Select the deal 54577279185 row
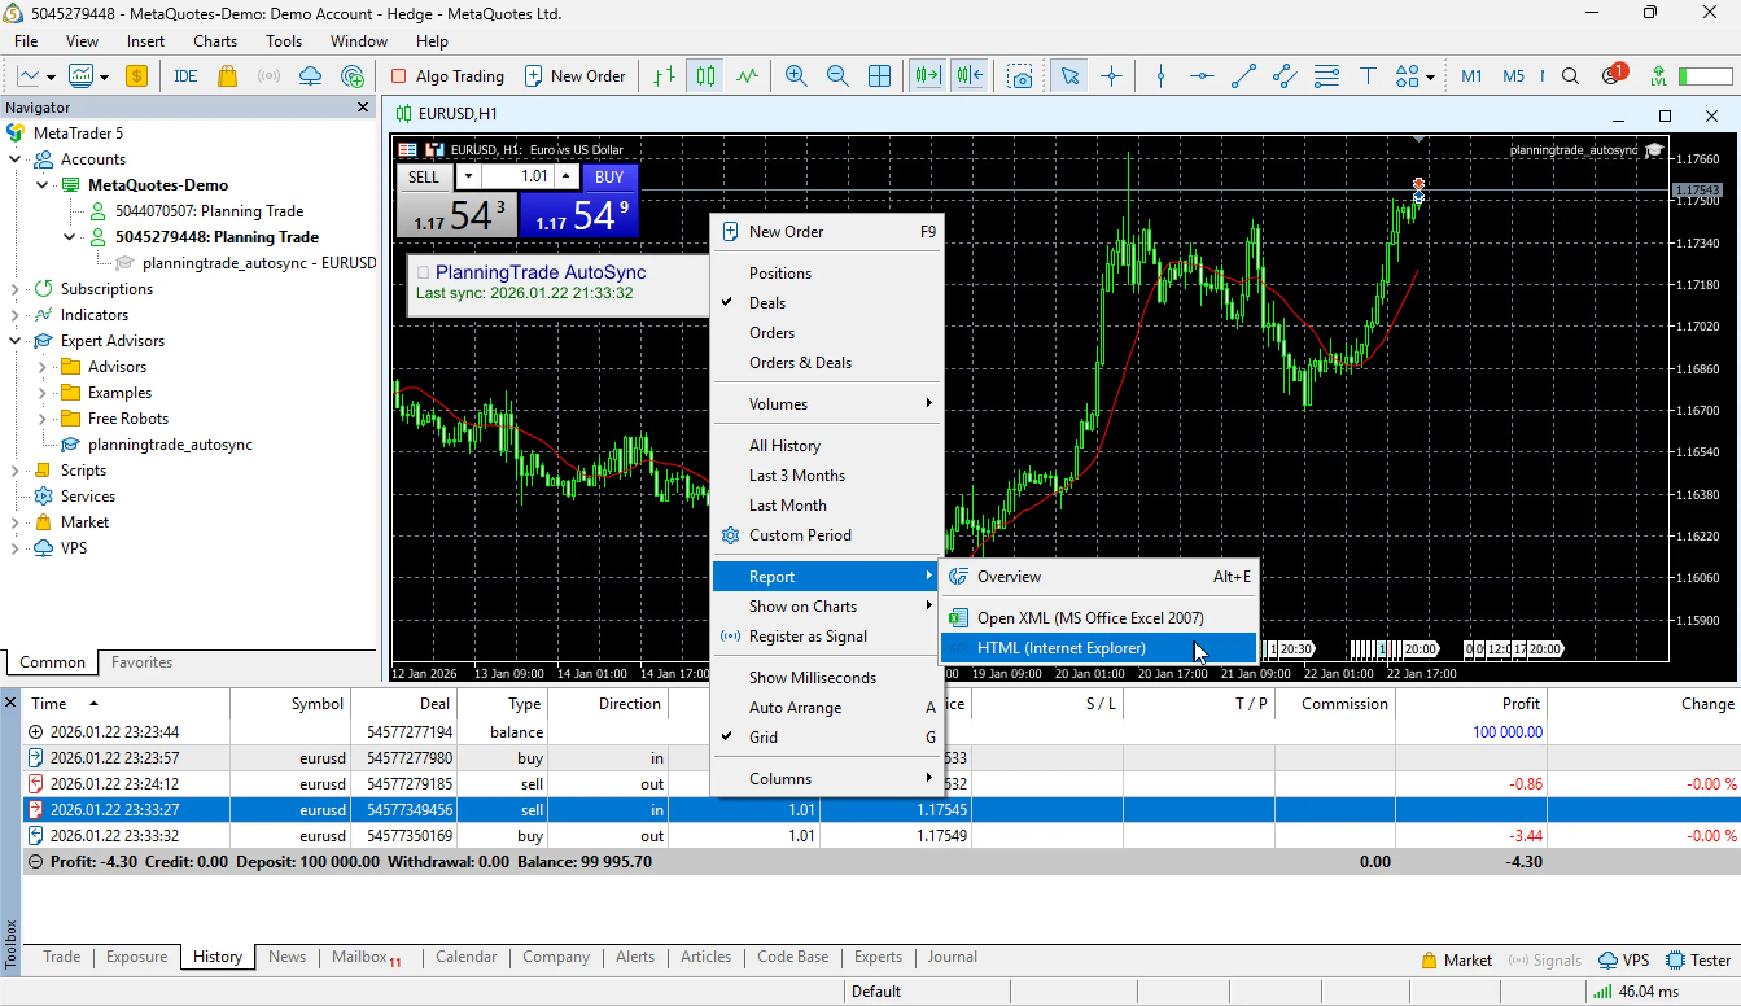 pyautogui.click(x=881, y=784)
